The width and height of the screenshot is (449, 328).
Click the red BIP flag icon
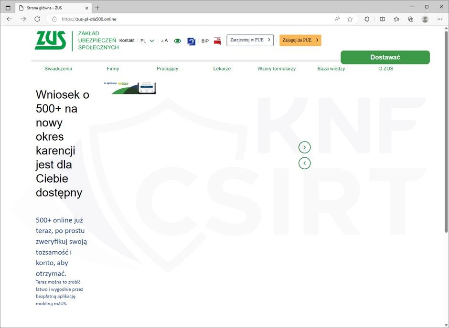(217, 41)
